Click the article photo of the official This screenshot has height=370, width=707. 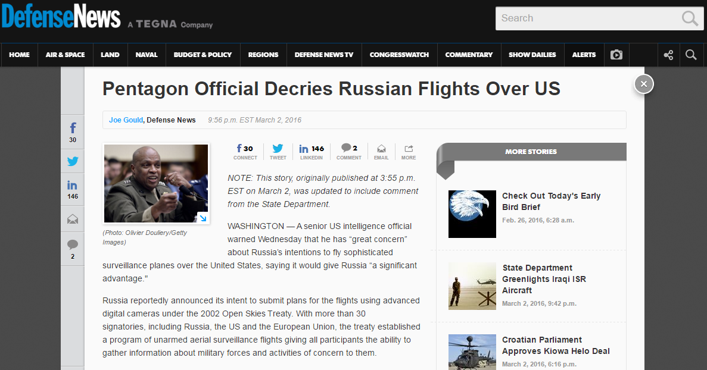click(x=156, y=184)
